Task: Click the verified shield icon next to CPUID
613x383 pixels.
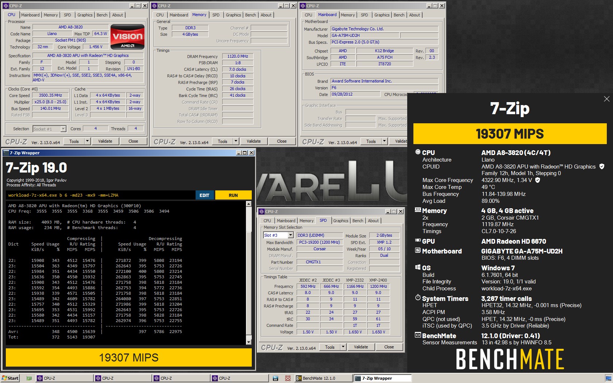Action: pos(602,166)
